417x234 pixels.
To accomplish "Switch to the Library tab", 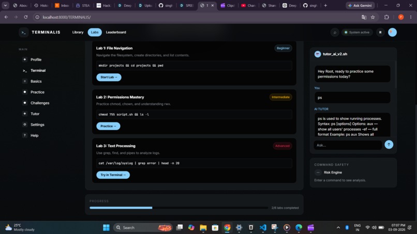I will click(x=78, y=33).
